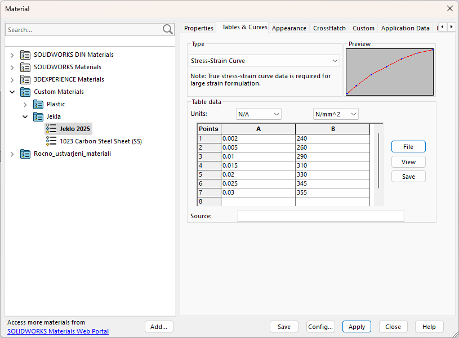This screenshot has height=338, width=459.
Task: Click the Plastic category folder icon
Action: 38,104
